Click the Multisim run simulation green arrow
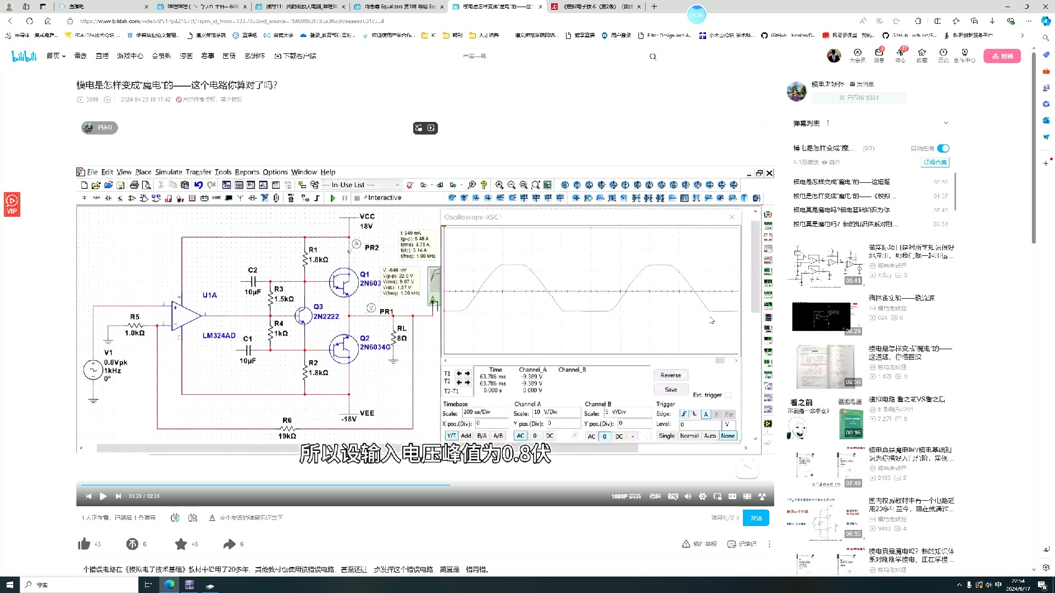The height and width of the screenshot is (593, 1055). pyautogui.click(x=333, y=198)
